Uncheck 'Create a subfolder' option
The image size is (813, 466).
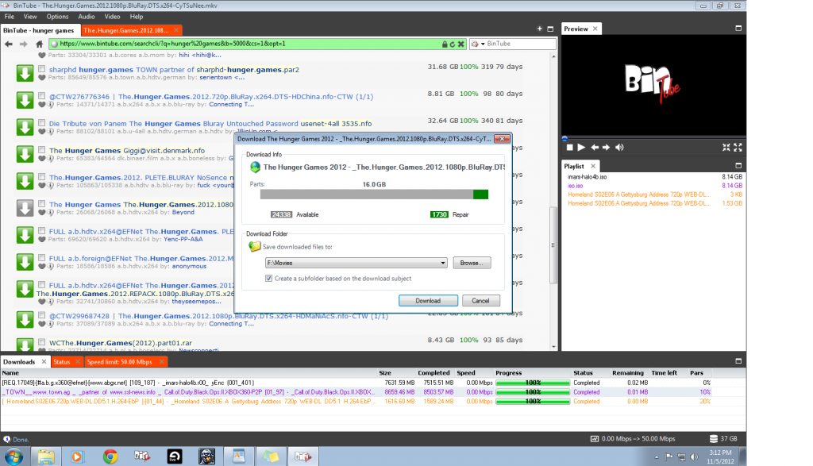point(269,278)
